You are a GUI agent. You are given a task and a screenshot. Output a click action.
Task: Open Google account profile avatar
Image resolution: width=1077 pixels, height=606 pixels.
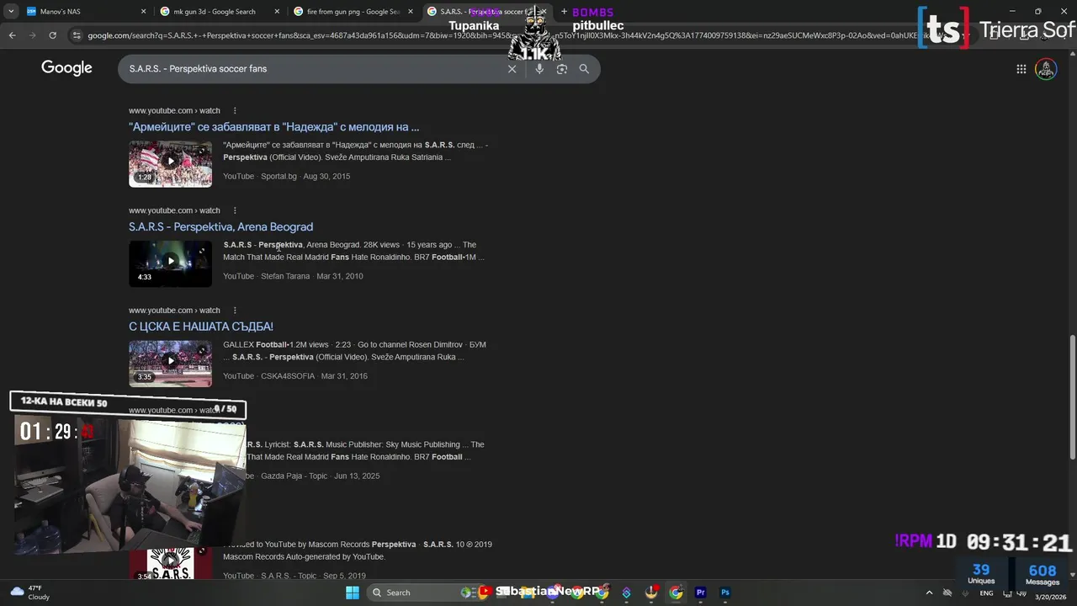point(1046,69)
